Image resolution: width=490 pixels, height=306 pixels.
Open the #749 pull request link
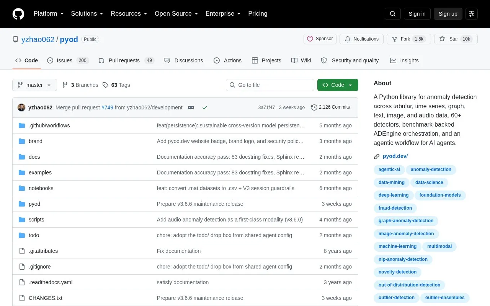tap(107, 107)
